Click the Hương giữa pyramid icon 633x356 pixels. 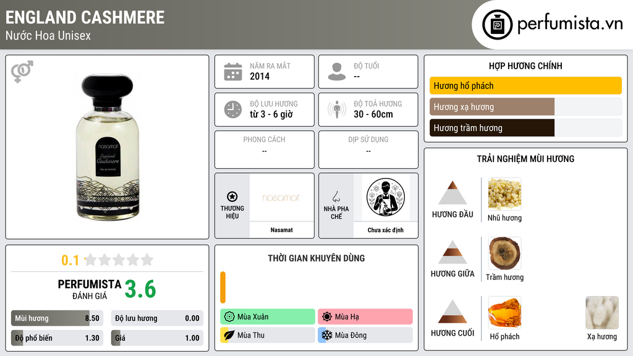(452, 252)
